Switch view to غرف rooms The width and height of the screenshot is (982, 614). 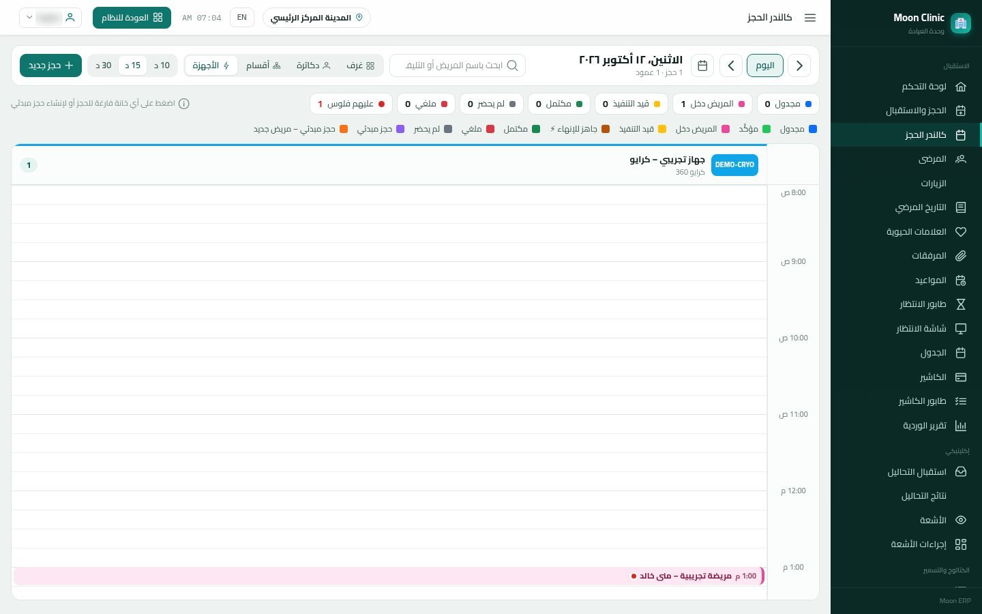pyautogui.click(x=361, y=65)
